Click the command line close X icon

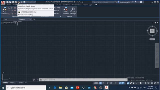coord(35,80)
